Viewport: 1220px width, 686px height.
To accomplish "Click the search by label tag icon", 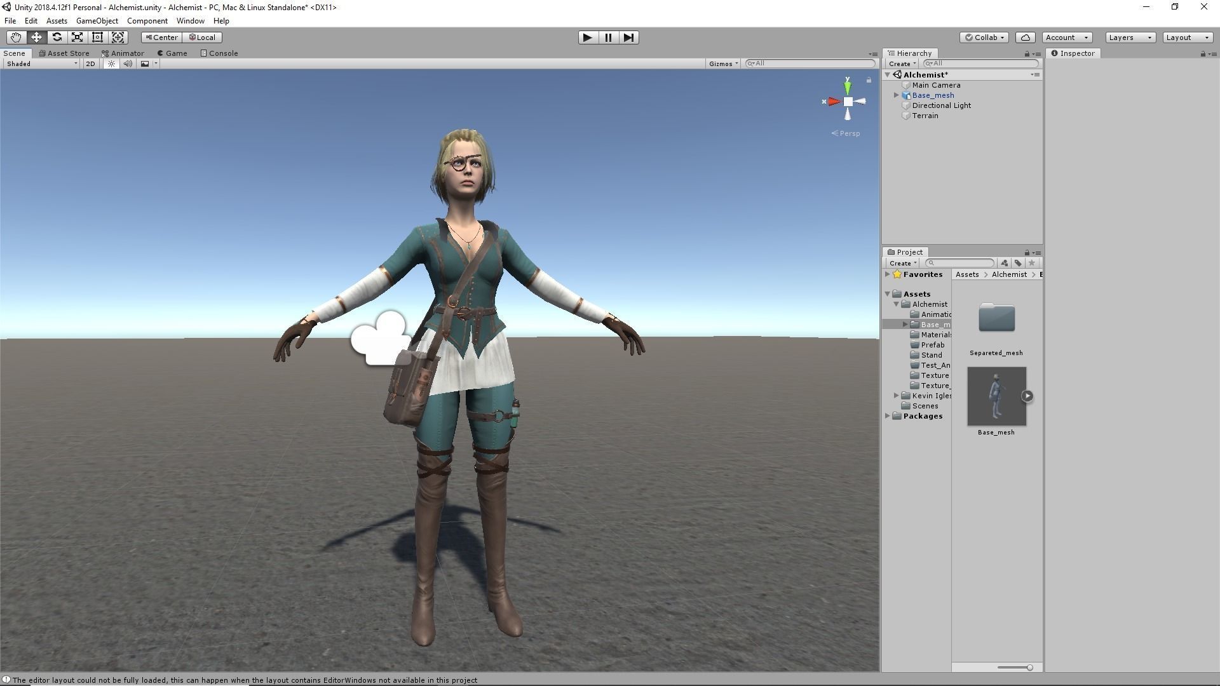I will coord(1018,263).
